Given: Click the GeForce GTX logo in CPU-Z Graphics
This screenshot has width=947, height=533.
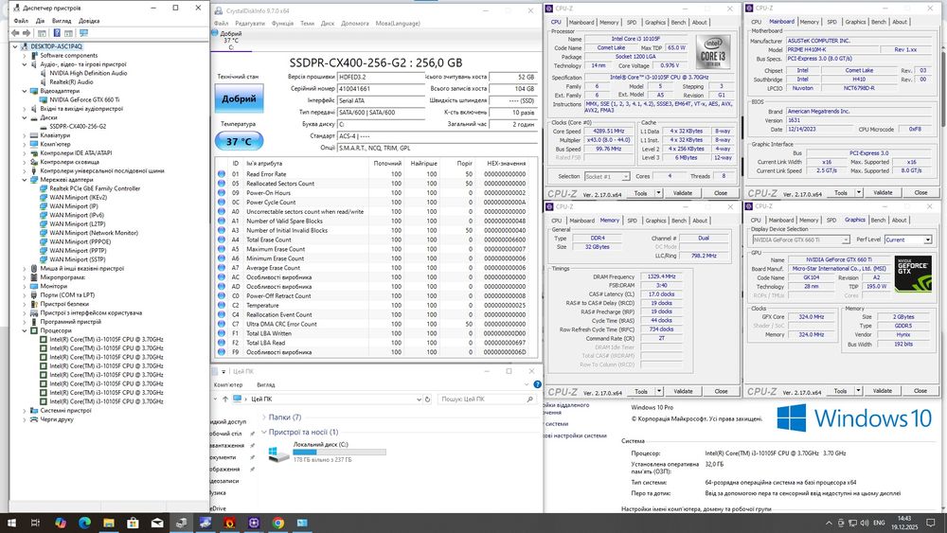Looking at the screenshot, I should click(913, 275).
